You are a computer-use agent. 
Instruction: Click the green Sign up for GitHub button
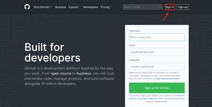(157, 88)
